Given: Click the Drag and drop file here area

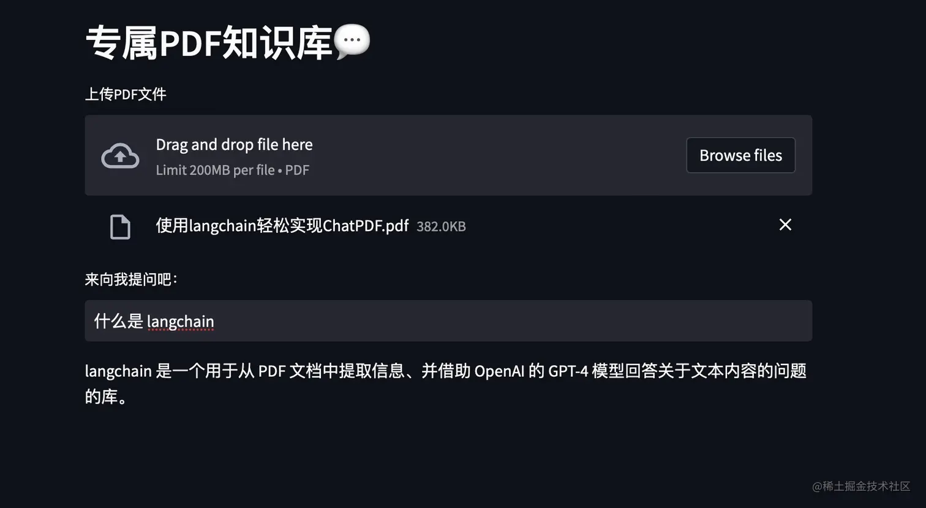Looking at the screenshot, I should pyautogui.click(x=234, y=144).
